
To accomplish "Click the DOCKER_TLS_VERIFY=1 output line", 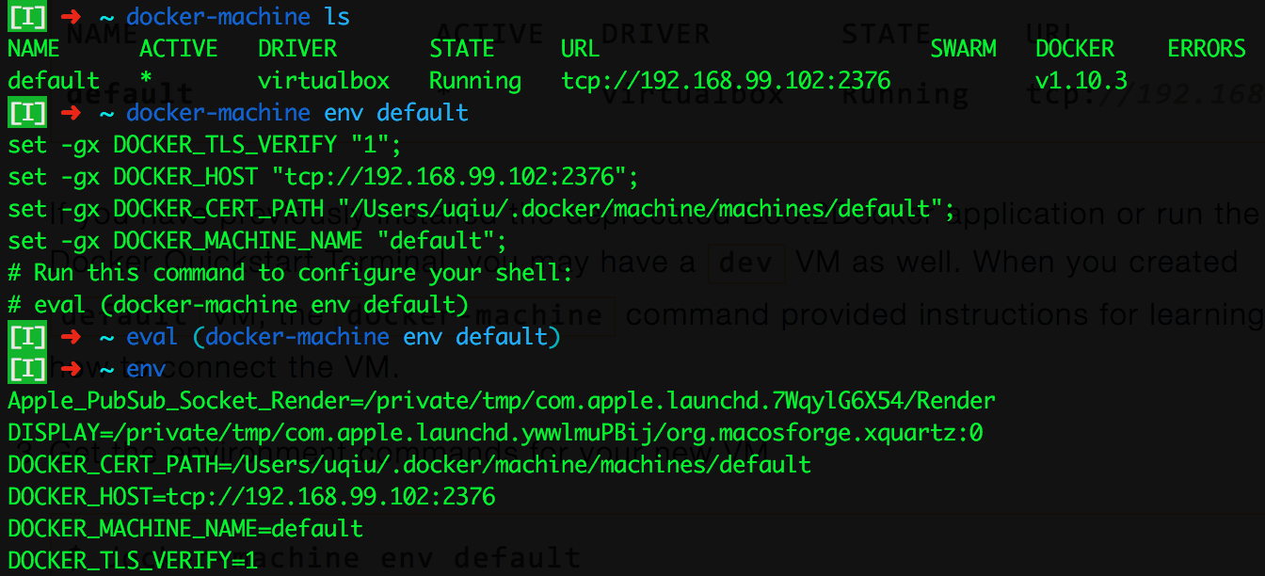I will (133, 561).
